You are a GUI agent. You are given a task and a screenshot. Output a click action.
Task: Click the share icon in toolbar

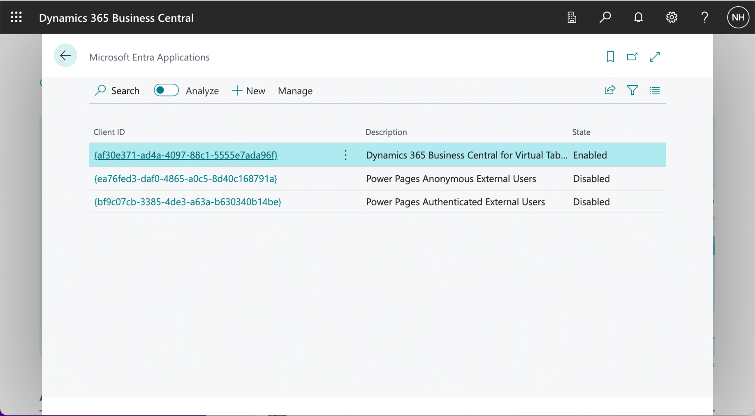coord(610,90)
